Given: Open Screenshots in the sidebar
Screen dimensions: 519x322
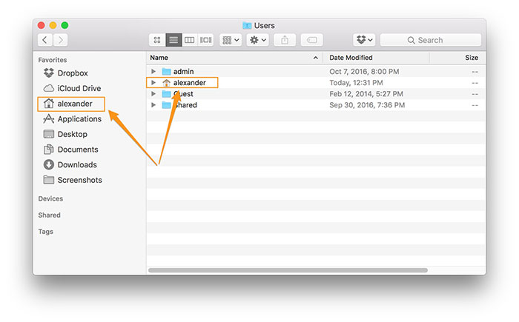Looking at the screenshot, I should point(73,180).
